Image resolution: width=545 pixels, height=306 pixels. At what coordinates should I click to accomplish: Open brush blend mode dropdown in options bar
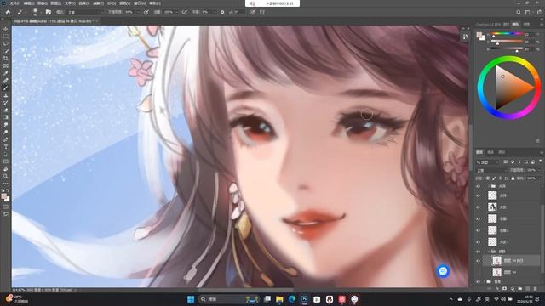tap(85, 12)
